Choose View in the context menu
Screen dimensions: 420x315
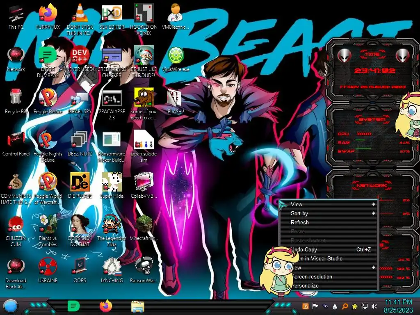(x=329, y=204)
